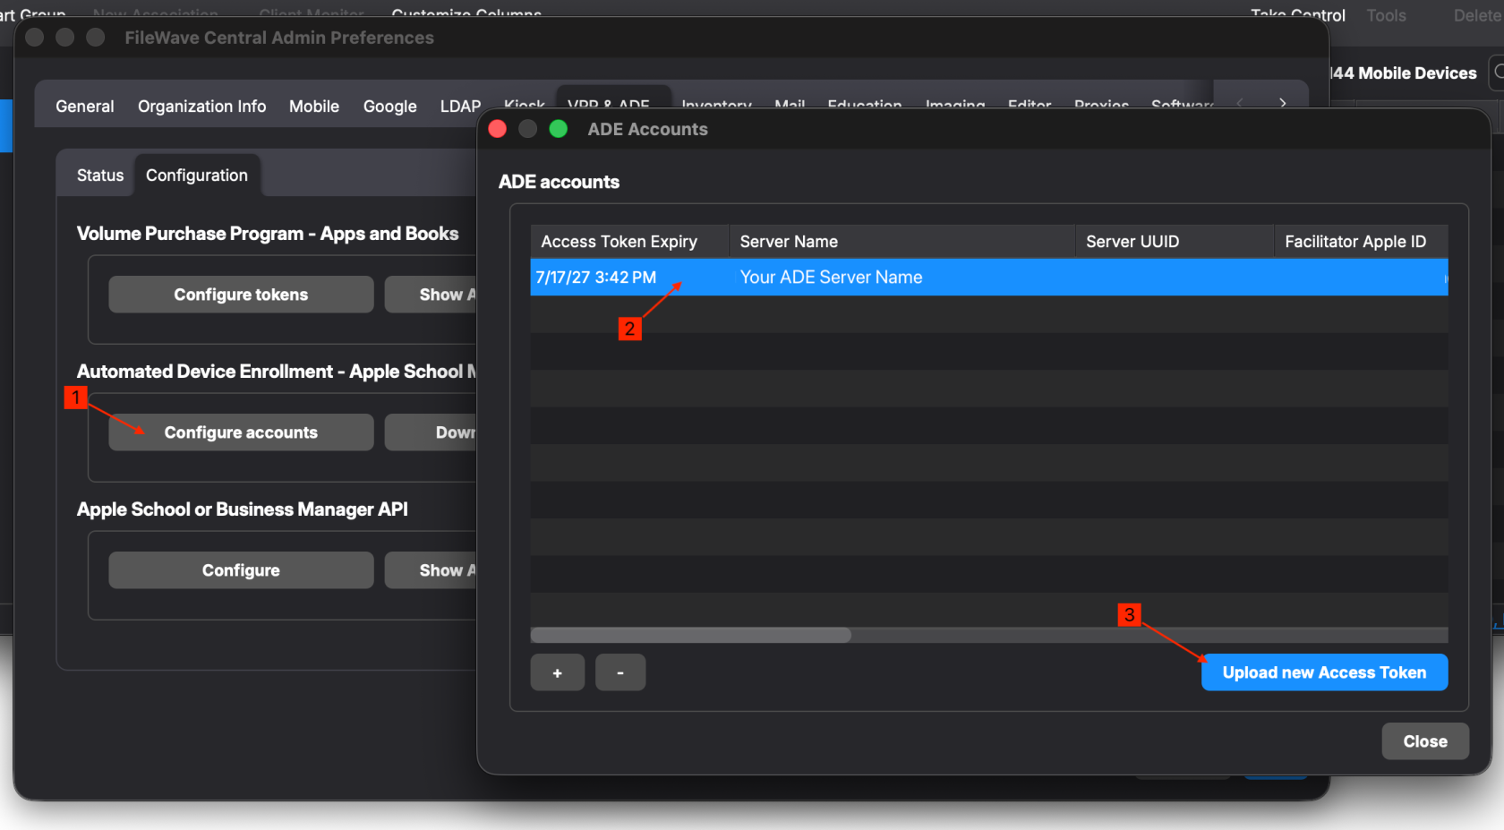1504x830 pixels.
Task: Switch to the Status sub-tab
Action: pyautogui.click(x=100, y=175)
